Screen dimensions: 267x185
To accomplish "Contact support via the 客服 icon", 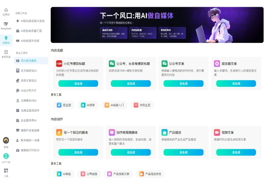I will tap(6, 140).
